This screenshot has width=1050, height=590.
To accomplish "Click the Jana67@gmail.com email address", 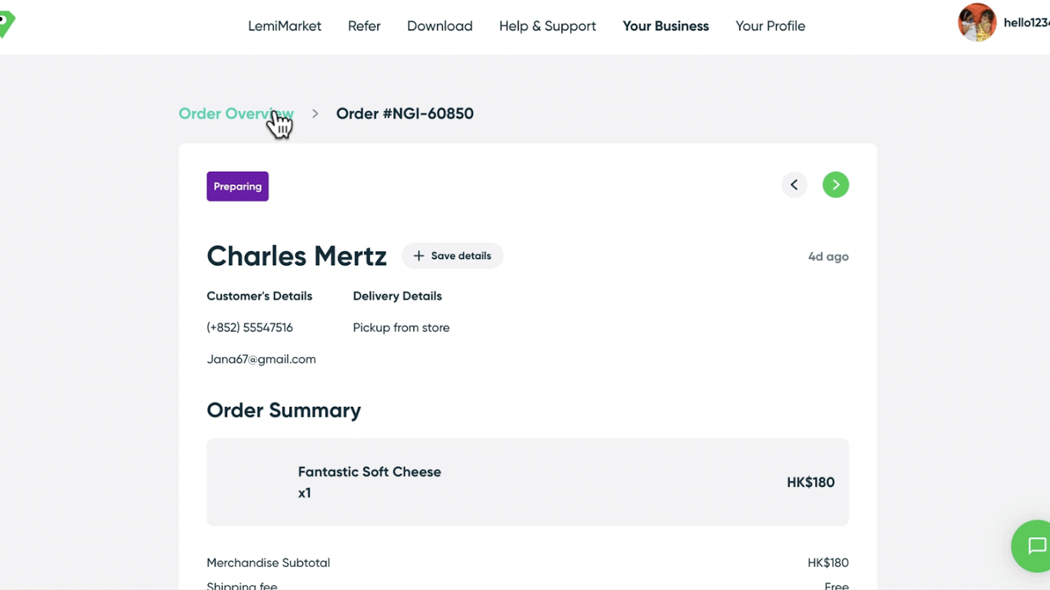I will [261, 359].
